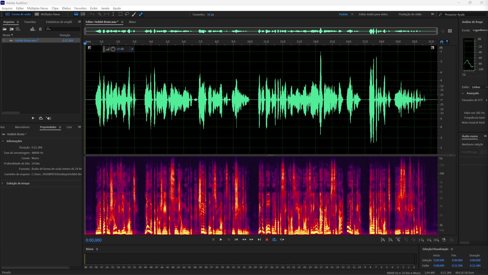
Task: Select Editar áudio para vídeo workspace
Action: point(373,14)
